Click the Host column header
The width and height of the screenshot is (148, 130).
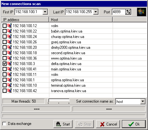tap(81, 20)
